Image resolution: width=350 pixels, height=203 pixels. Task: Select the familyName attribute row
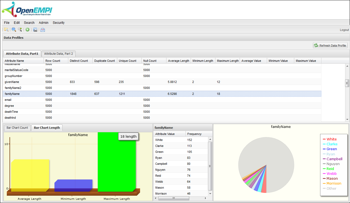(162, 94)
